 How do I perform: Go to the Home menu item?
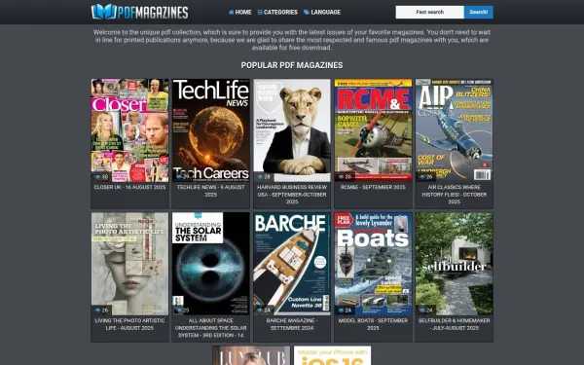click(x=239, y=13)
